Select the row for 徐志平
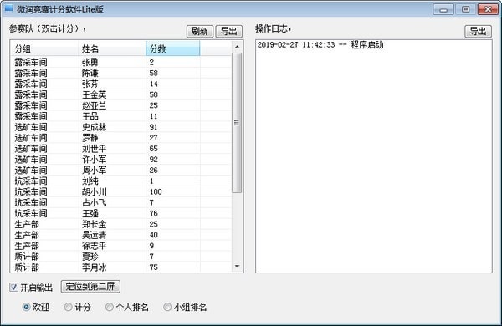The height and width of the screenshot is (326, 502). click(x=121, y=246)
